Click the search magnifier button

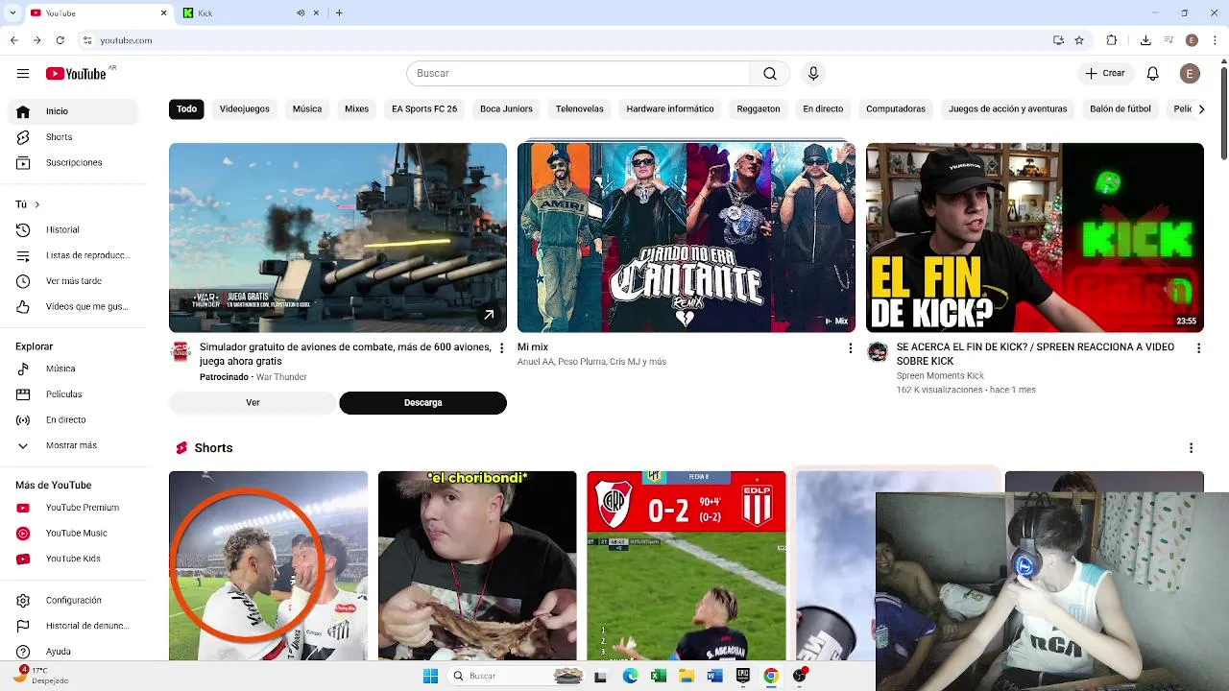click(770, 74)
